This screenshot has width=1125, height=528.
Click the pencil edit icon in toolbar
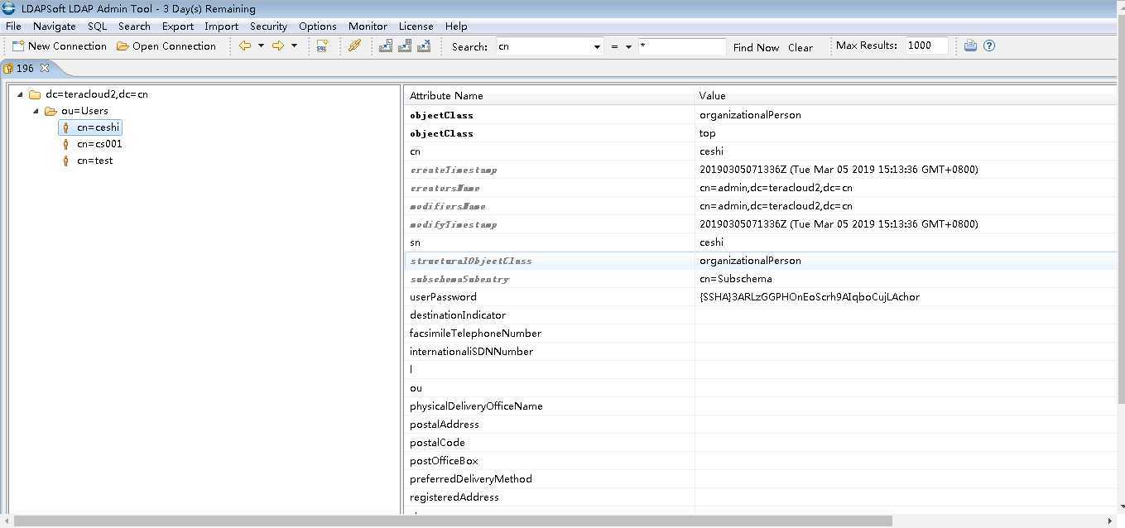pyautogui.click(x=355, y=46)
